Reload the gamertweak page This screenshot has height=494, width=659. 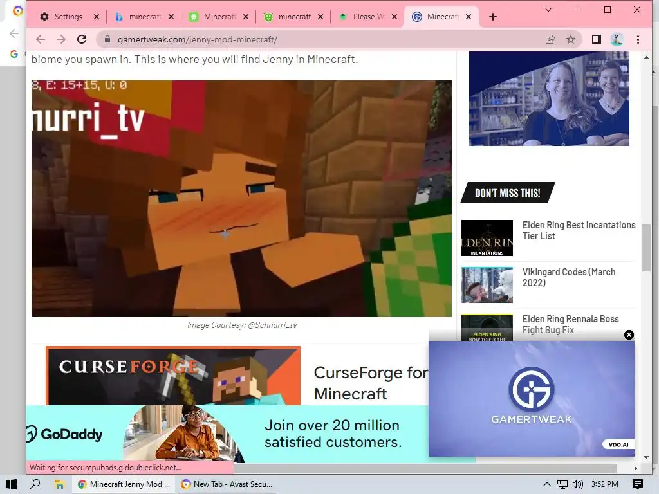(x=82, y=39)
